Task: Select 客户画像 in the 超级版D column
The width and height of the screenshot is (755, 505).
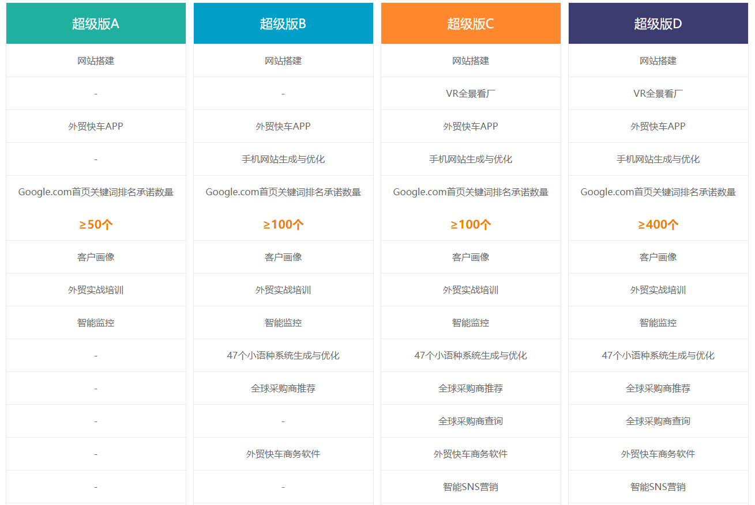Action: pyautogui.click(x=658, y=257)
